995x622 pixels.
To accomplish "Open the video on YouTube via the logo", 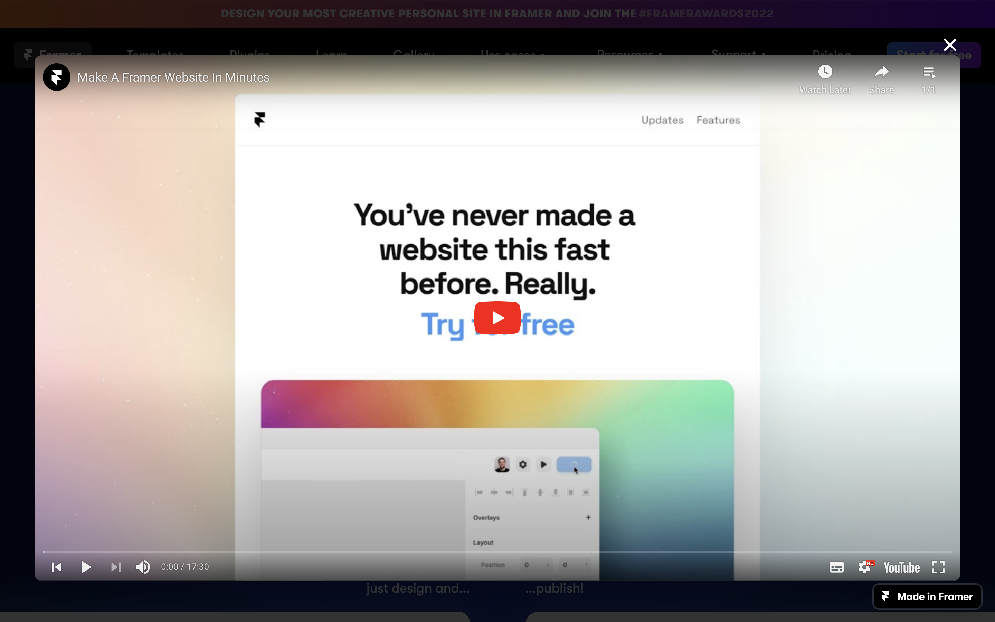I will 901,567.
